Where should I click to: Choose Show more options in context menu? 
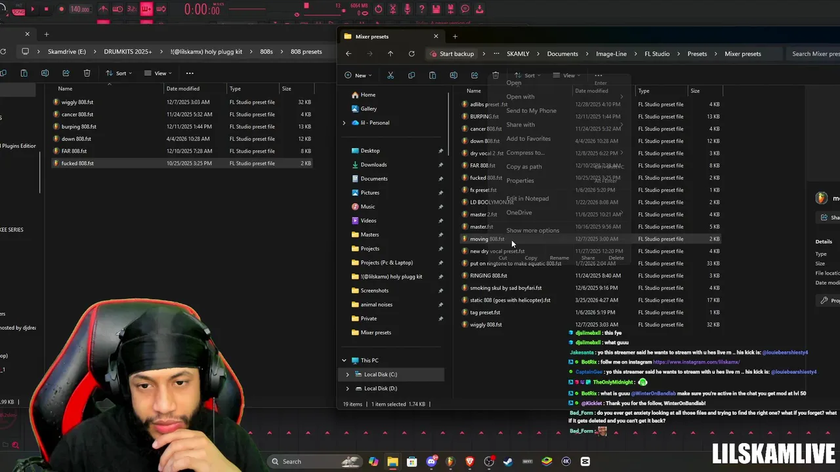tap(532, 230)
